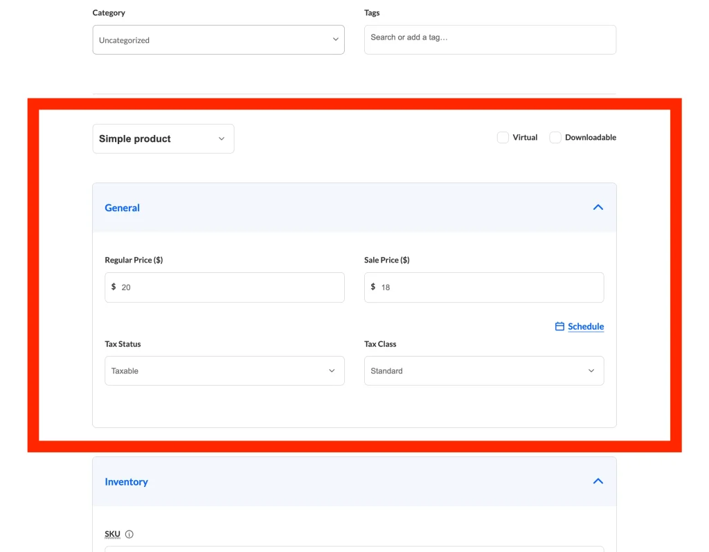
Task: Open the Tax Status dropdown showing Taxable
Action: [224, 371]
